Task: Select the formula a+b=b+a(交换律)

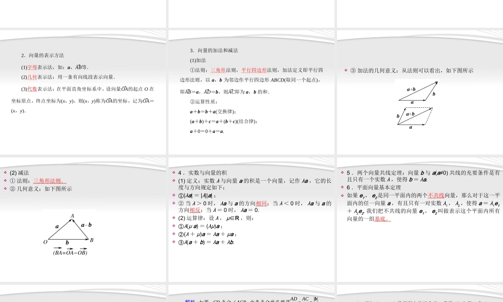Action: coord(213,112)
